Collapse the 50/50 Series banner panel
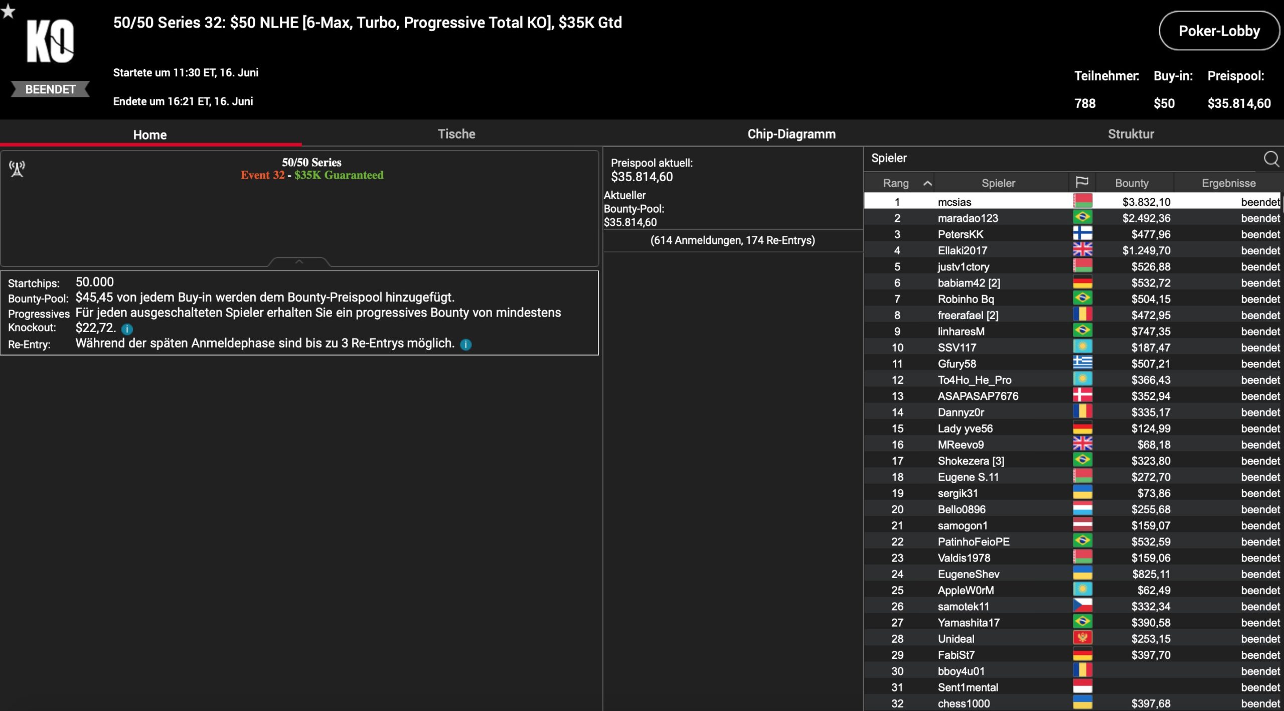 coord(299,262)
